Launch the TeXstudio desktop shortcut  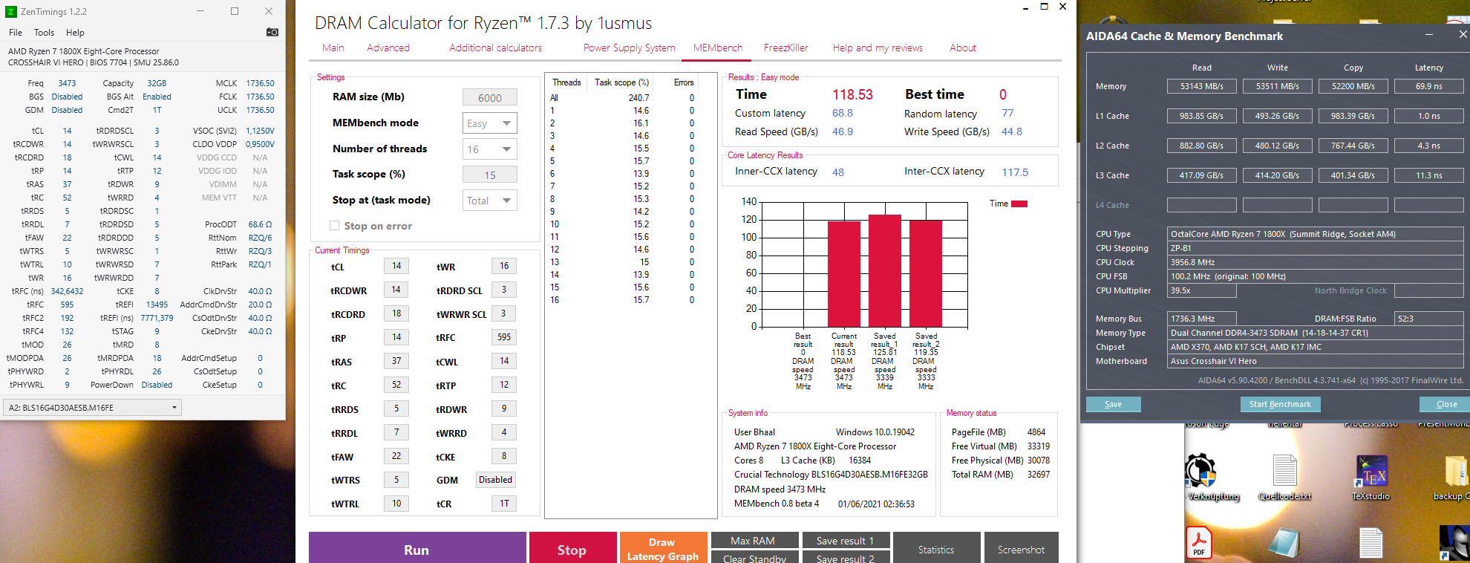[1371, 470]
